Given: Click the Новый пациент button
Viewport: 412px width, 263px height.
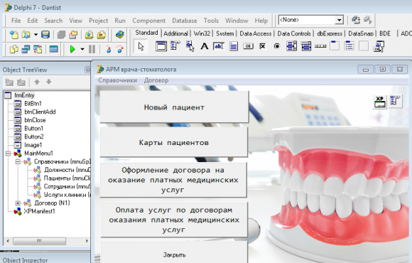Looking at the screenshot, I should pos(174,107).
